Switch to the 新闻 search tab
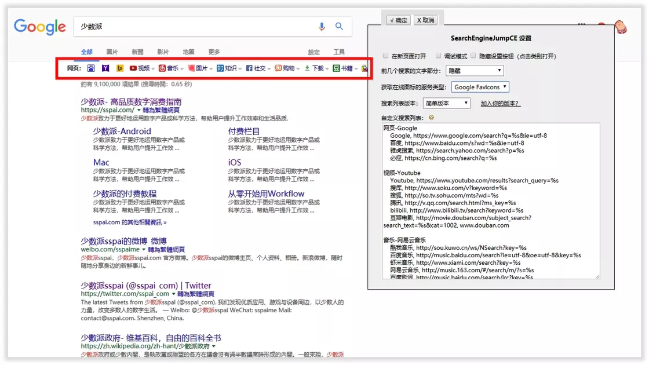649x365 pixels. click(137, 52)
